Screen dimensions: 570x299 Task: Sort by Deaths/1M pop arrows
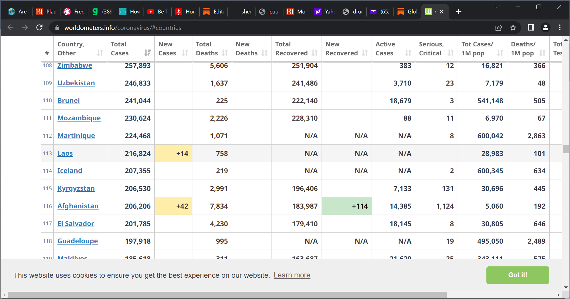[542, 53]
